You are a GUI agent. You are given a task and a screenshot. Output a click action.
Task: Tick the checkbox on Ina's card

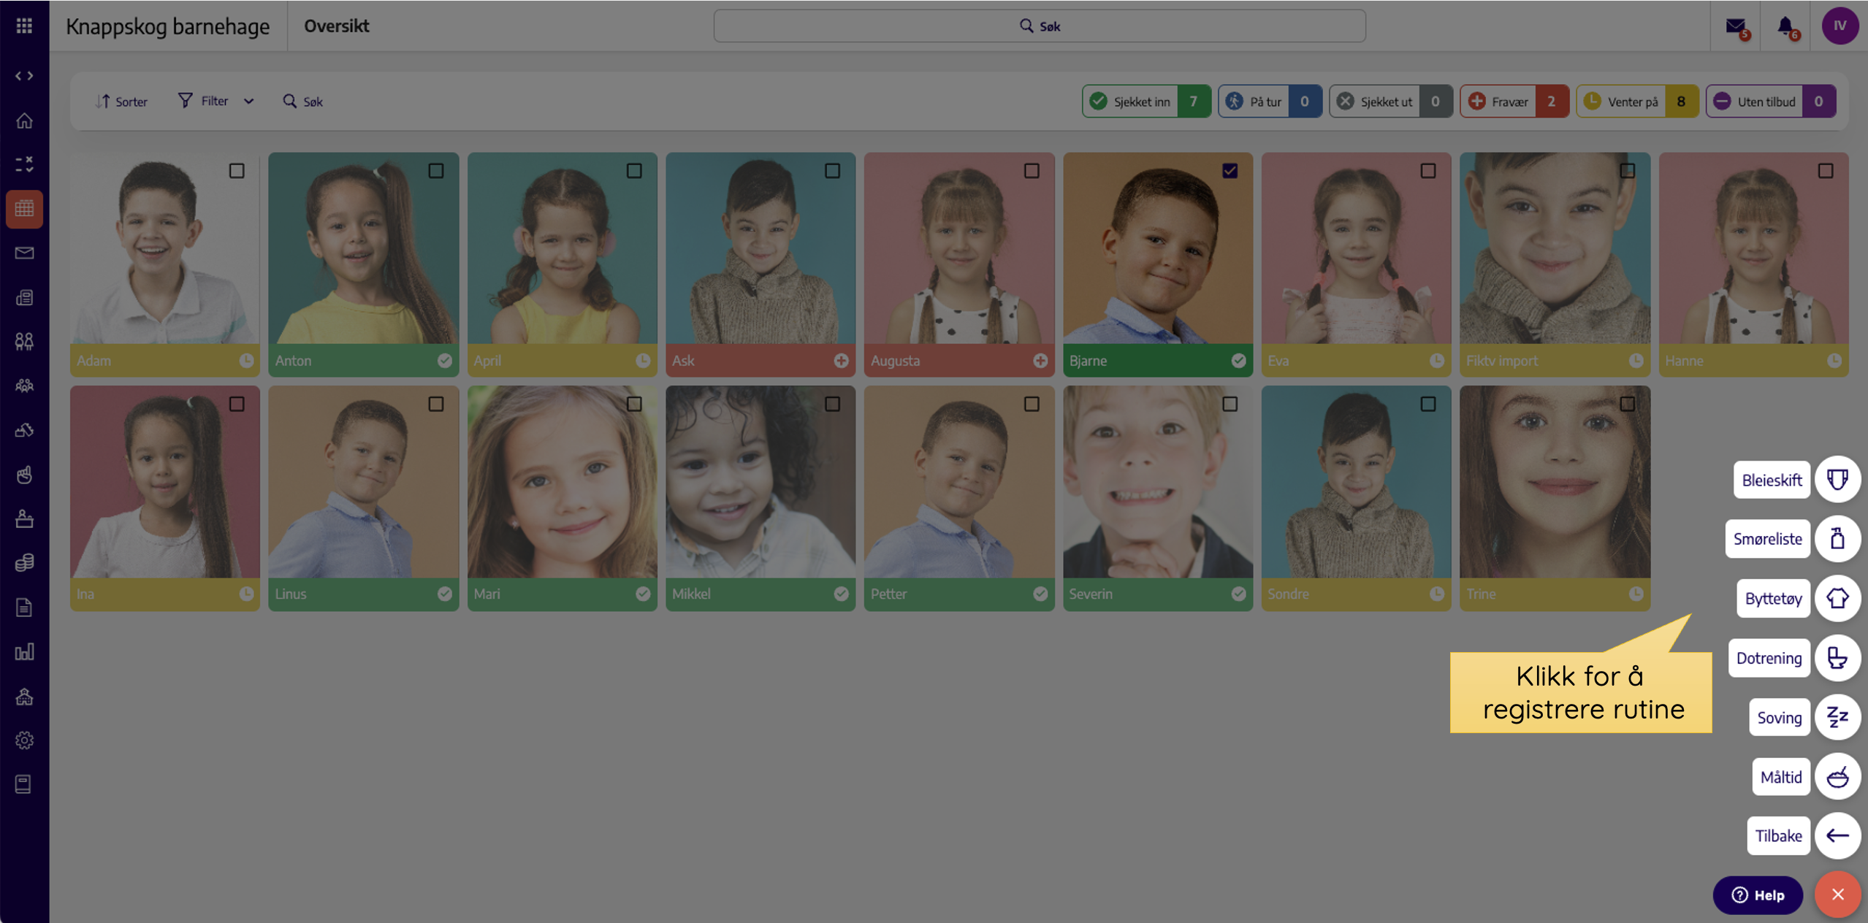tap(237, 404)
